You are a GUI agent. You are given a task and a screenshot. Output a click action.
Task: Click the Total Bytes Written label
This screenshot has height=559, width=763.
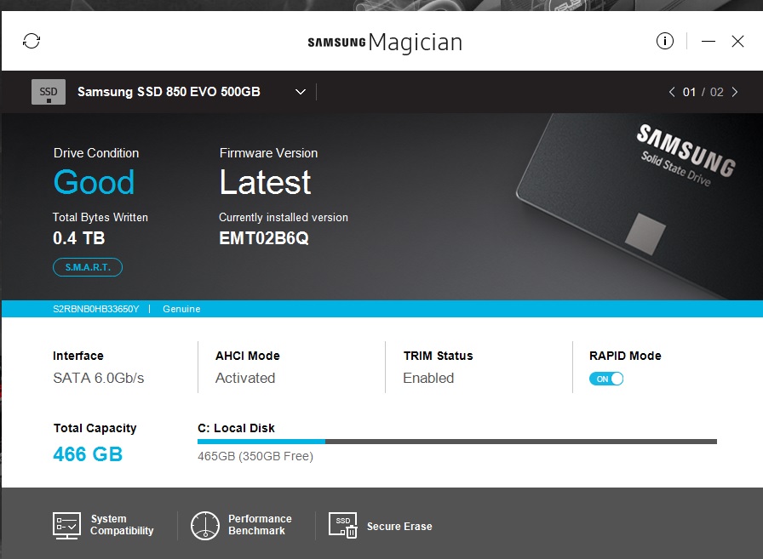pyautogui.click(x=100, y=217)
